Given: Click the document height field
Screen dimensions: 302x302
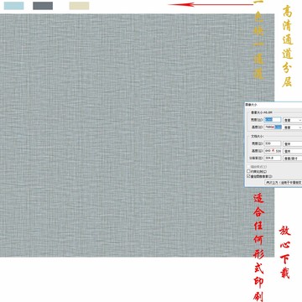Looking at the screenshot, I should coord(273,151).
